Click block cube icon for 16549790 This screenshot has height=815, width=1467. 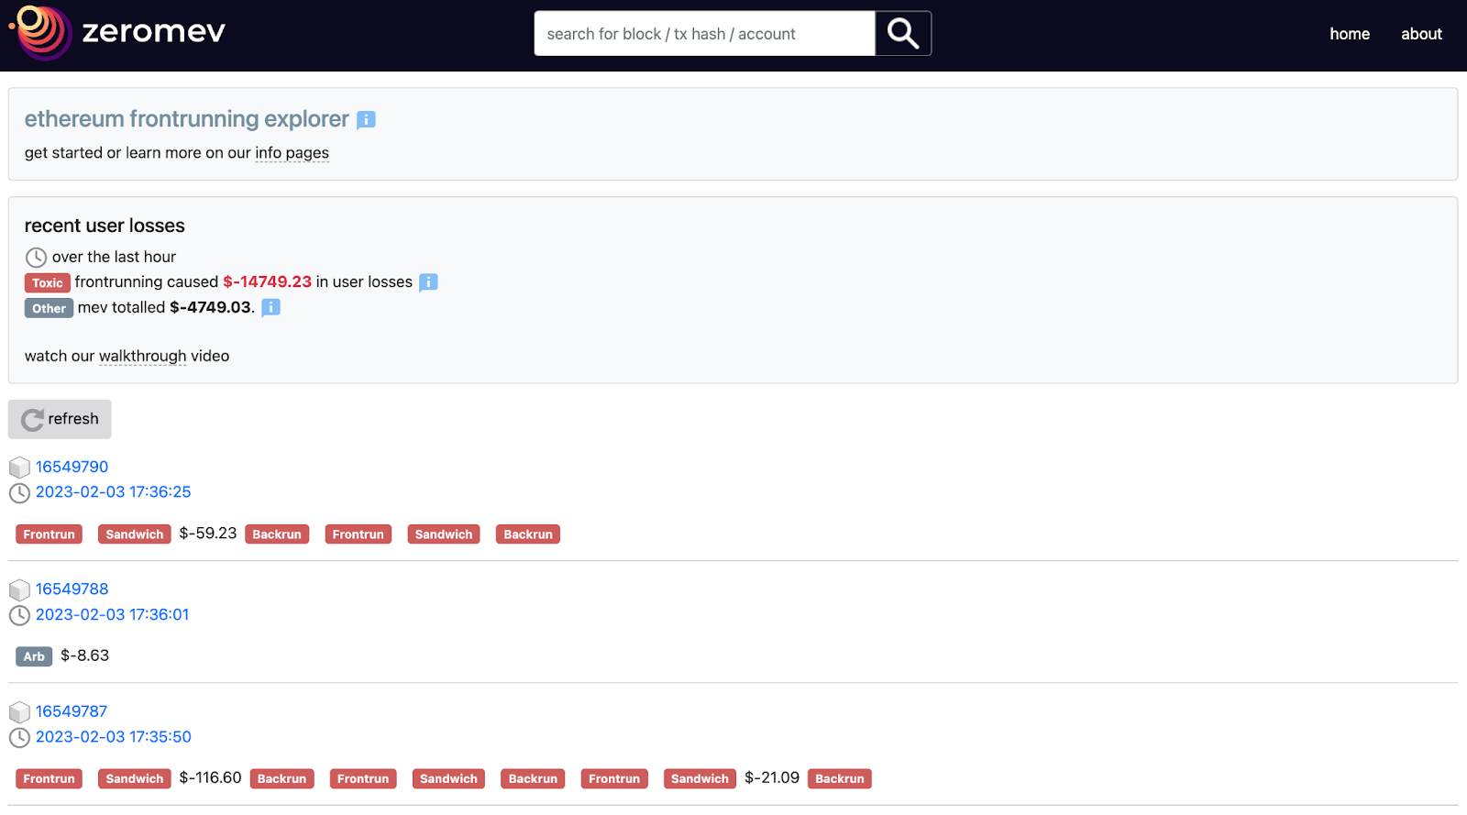[19, 468]
